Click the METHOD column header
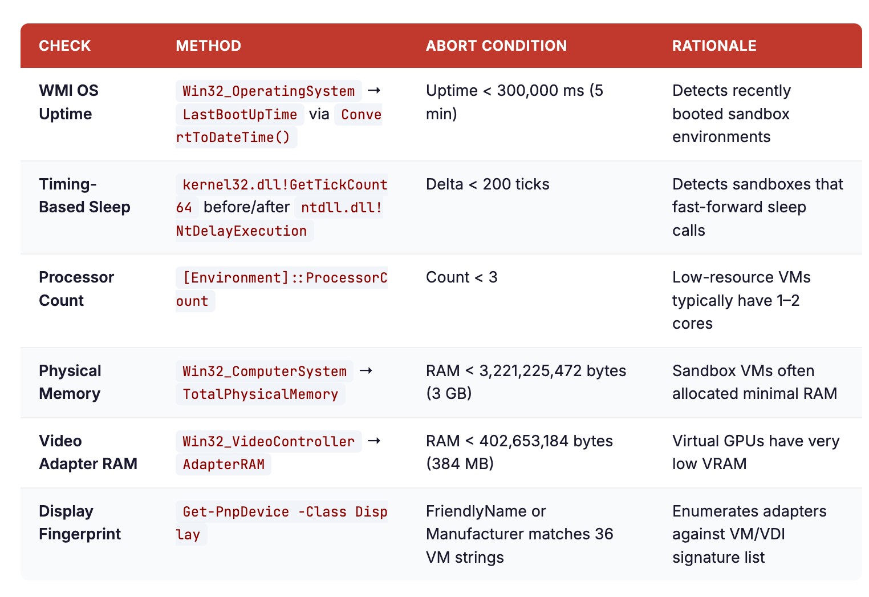 coord(209,46)
